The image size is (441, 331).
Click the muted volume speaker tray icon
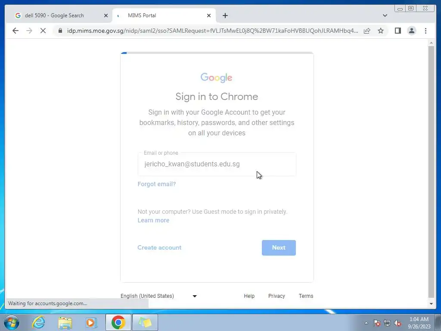[398, 323]
